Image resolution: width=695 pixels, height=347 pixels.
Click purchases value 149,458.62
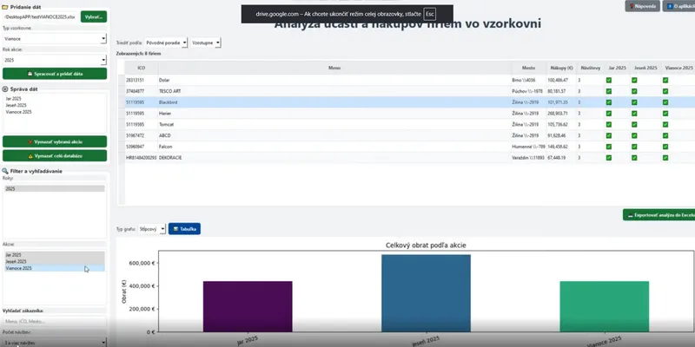coord(561,147)
